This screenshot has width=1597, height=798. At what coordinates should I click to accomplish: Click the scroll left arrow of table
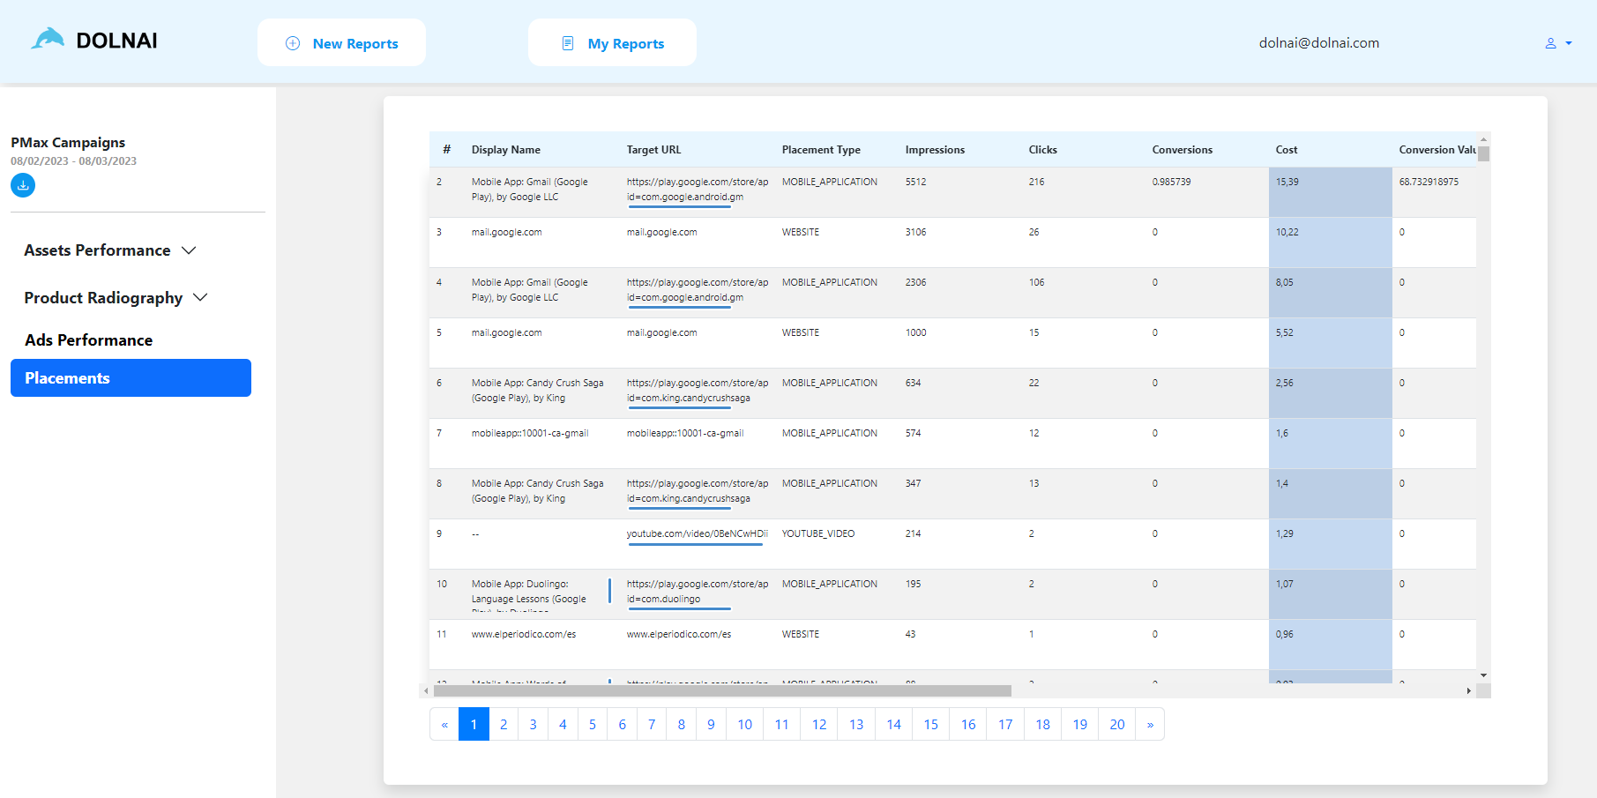[x=426, y=690]
